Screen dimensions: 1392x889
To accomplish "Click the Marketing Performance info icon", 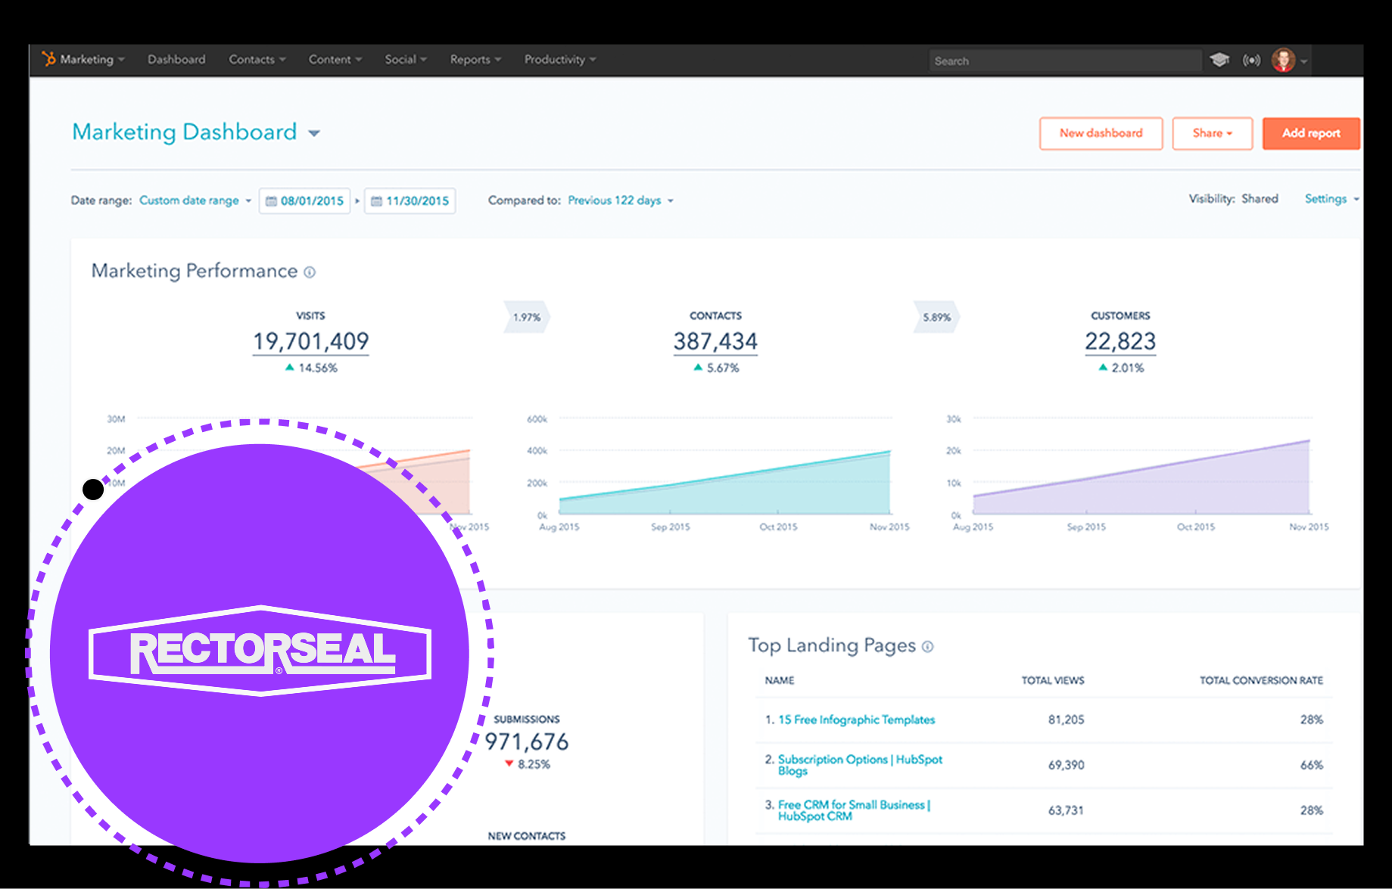I will point(310,272).
